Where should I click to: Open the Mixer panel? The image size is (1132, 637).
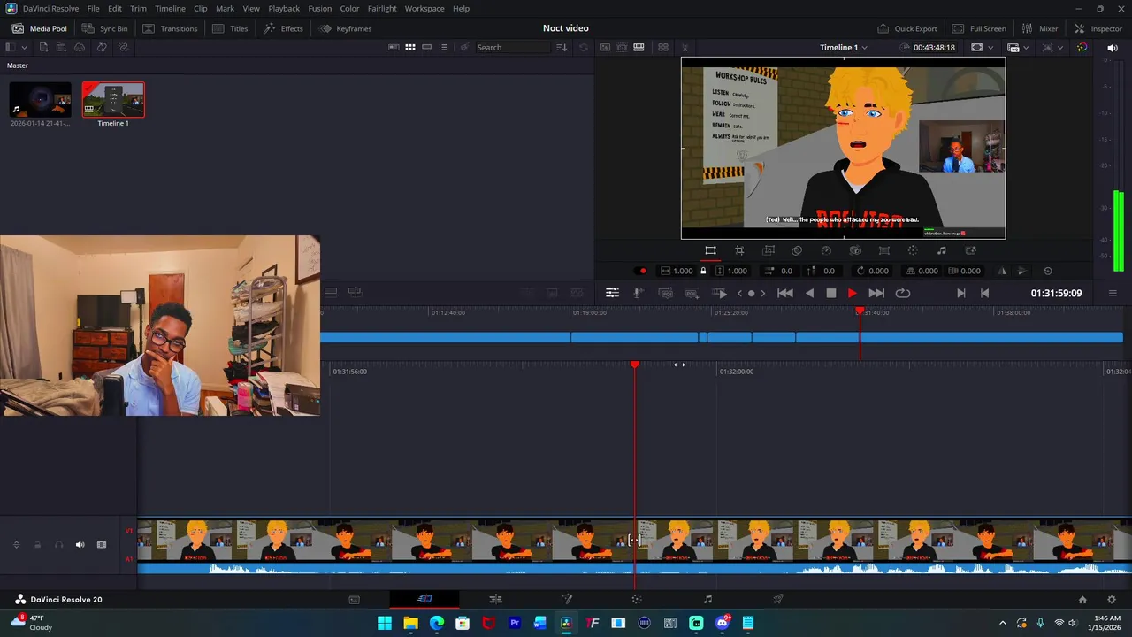[1040, 28]
